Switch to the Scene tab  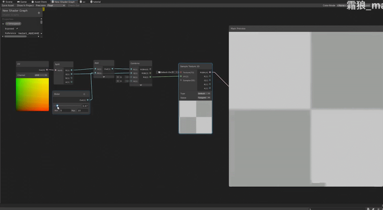pyautogui.click(x=8, y=2)
